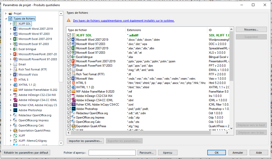Click the Nouveau... button
Image resolution: width=272 pixels, height=159 pixels.
251,30
